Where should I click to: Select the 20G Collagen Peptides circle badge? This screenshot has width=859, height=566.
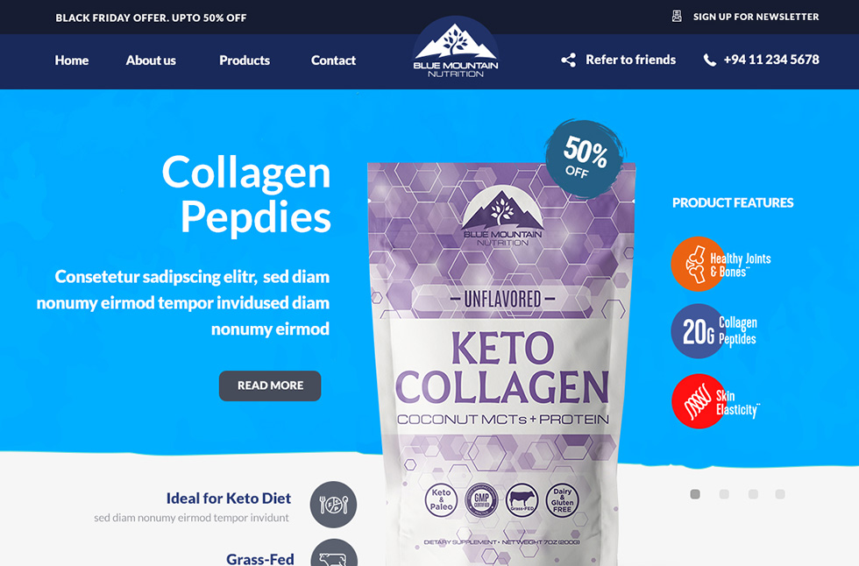pyautogui.click(x=698, y=331)
